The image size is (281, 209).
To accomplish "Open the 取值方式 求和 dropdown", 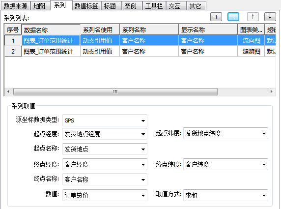I will pyautogui.click(x=225, y=195).
